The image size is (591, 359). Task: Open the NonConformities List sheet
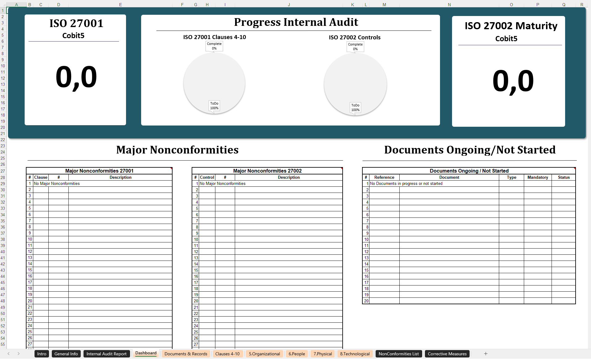point(398,353)
